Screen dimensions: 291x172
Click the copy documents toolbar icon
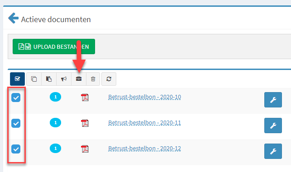(x=34, y=79)
